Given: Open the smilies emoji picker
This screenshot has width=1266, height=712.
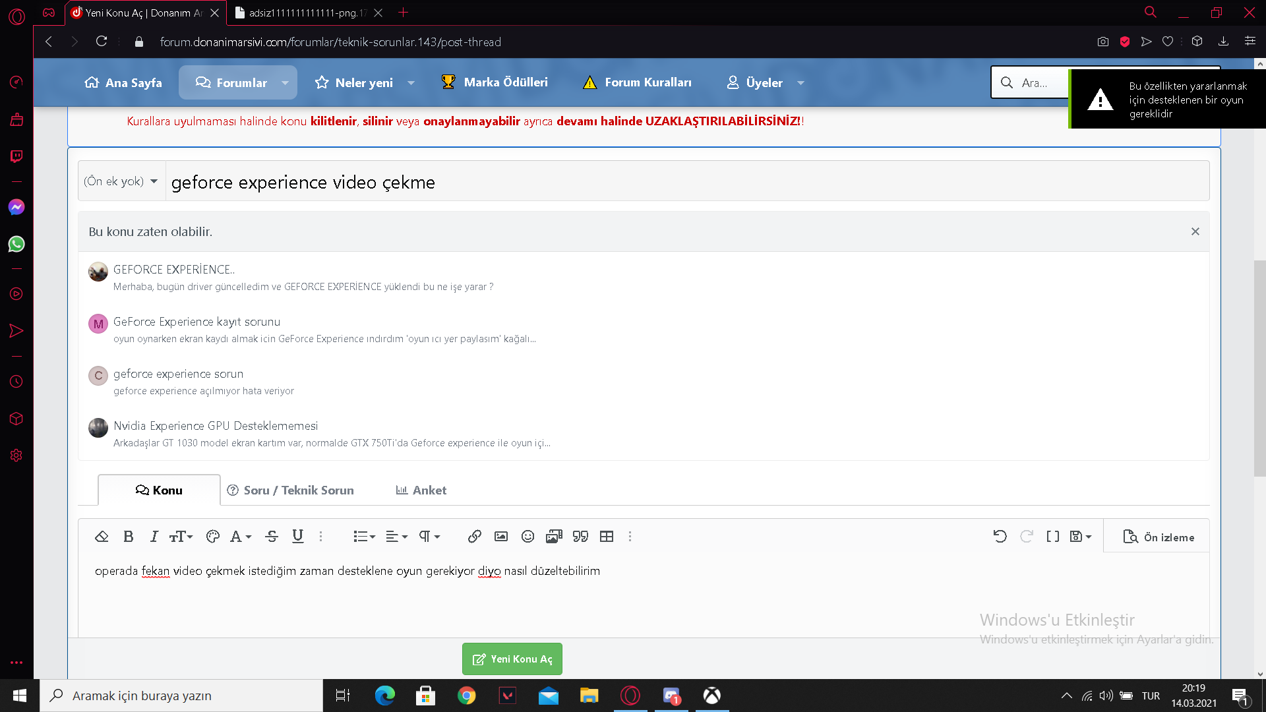Looking at the screenshot, I should [x=527, y=537].
